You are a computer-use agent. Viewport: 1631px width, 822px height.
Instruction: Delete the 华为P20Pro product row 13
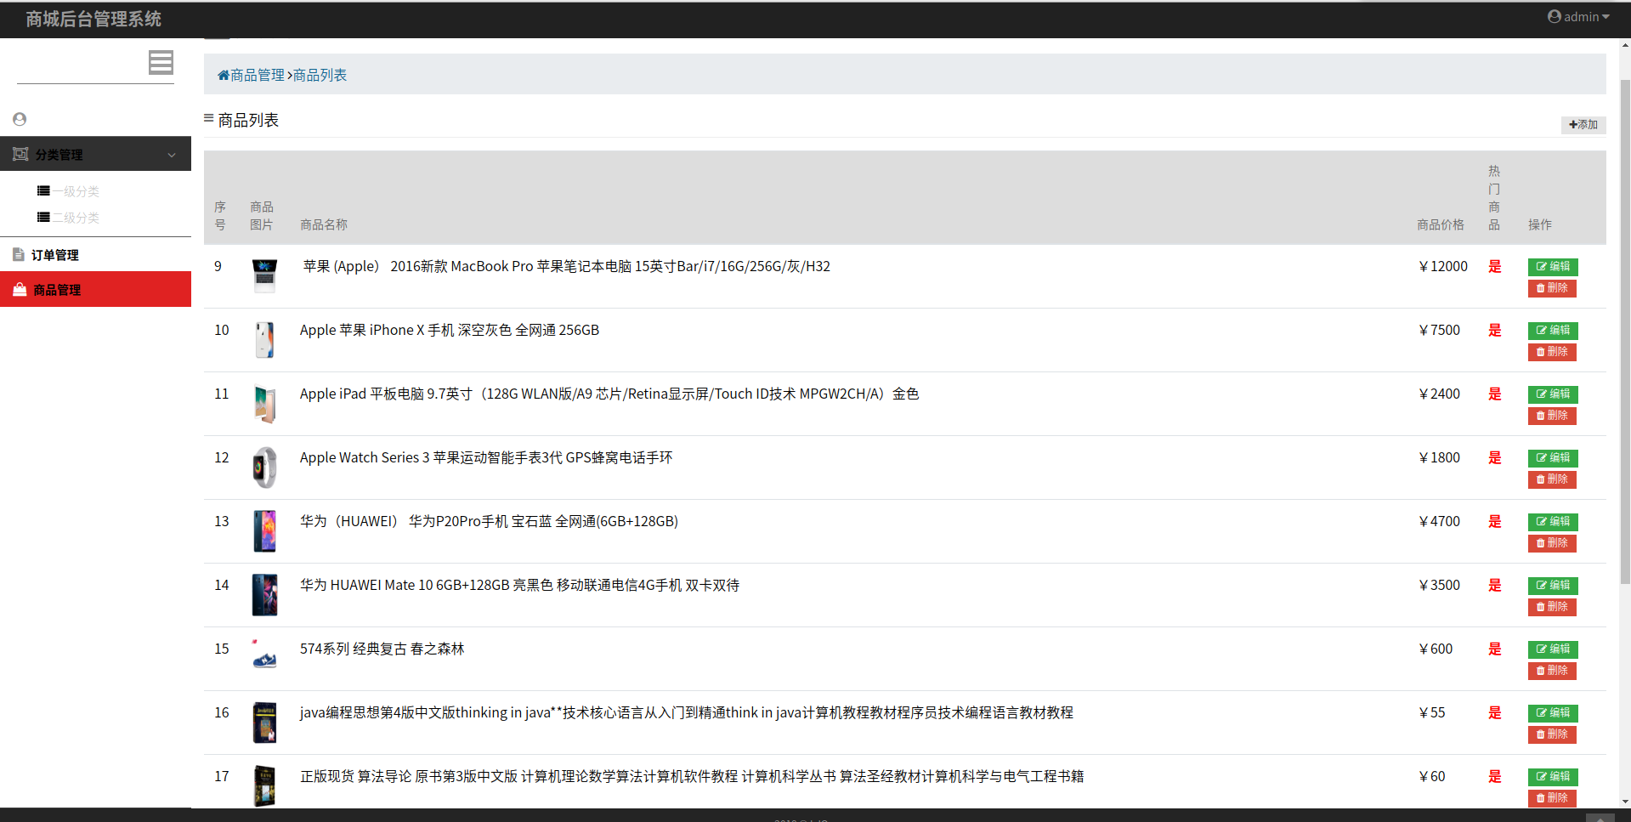(x=1552, y=543)
